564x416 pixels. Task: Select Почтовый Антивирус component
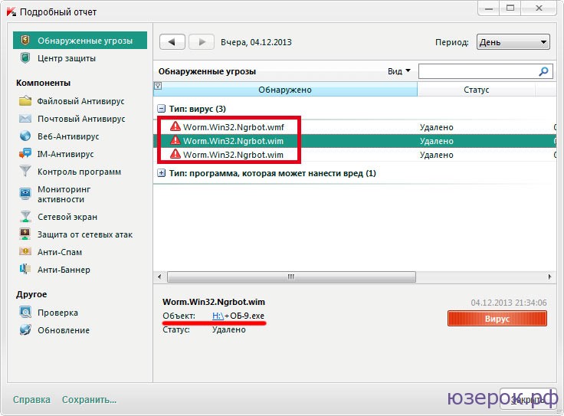click(81, 119)
